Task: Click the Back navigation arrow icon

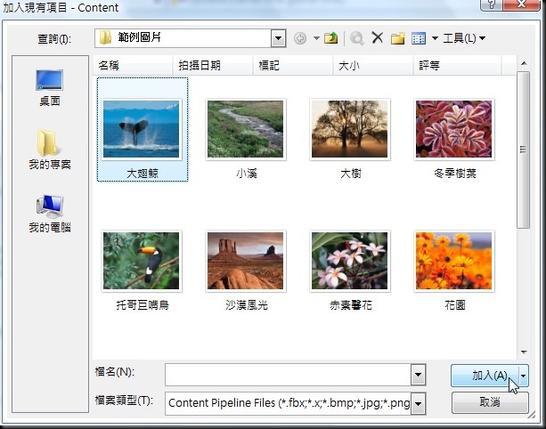Action: tap(300, 38)
